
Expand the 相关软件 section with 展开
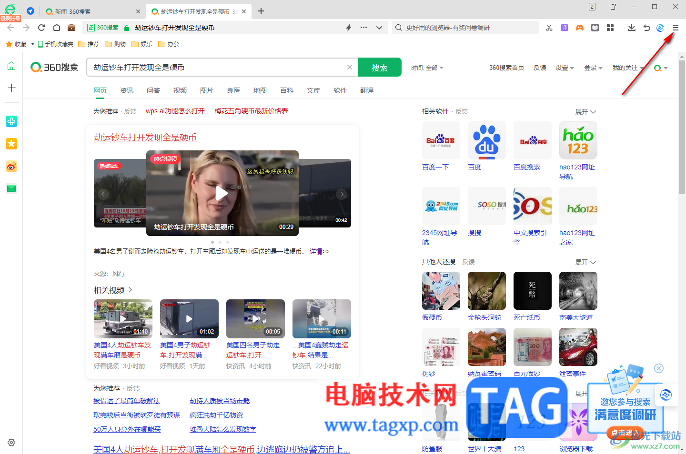(x=585, y=112)
